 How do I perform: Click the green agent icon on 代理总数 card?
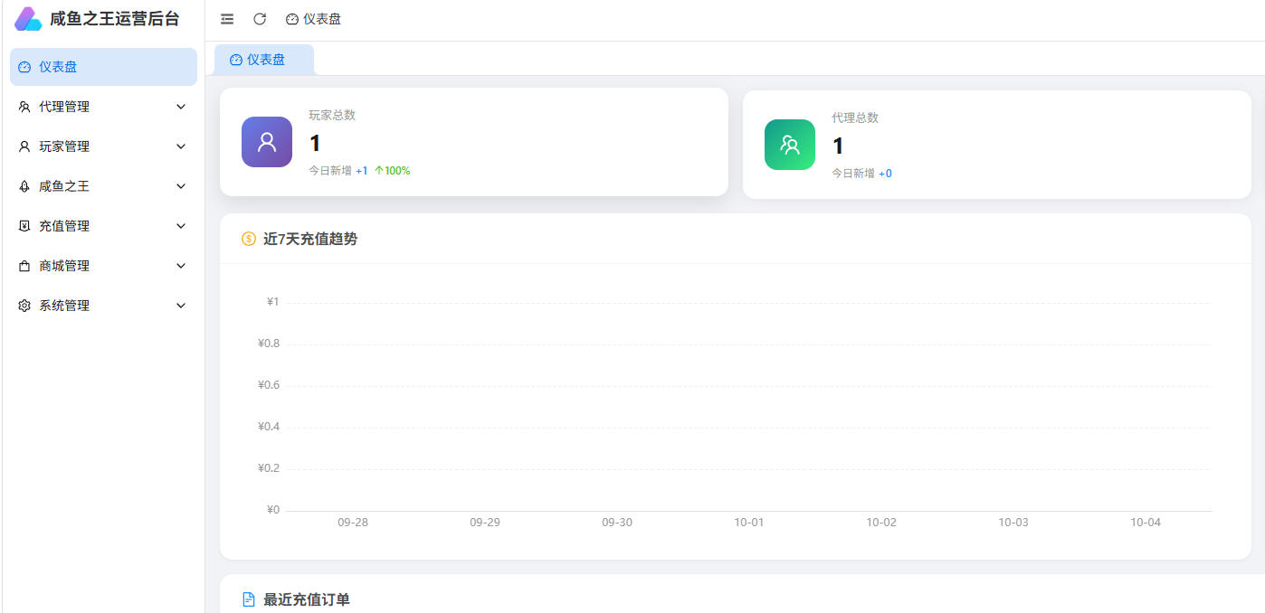click(x=790, y=145)
